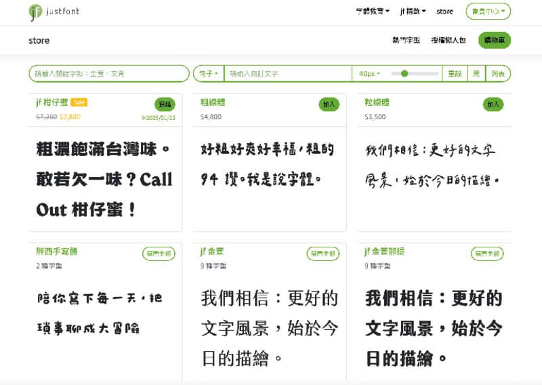This screenshot has height=385, width=542.
Task: Adjust the font size preview slider
Action: click(x=404, y=73)
